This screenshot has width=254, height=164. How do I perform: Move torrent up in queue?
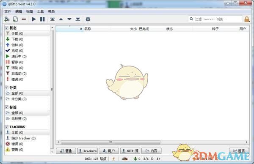point(61,19)
